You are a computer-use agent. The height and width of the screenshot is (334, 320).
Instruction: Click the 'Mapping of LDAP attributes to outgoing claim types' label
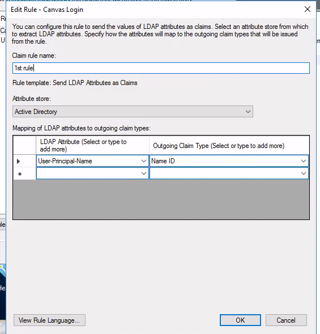[82, 128]
